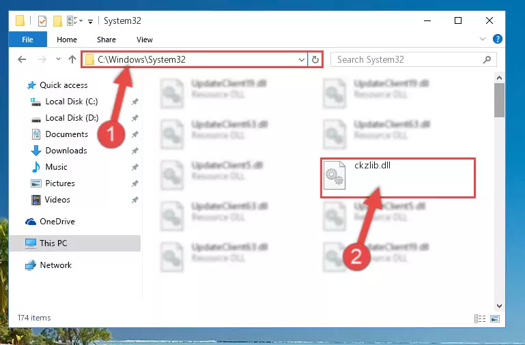
Task: Click the pin icon next to Pictures
Action: coord(134,183)
